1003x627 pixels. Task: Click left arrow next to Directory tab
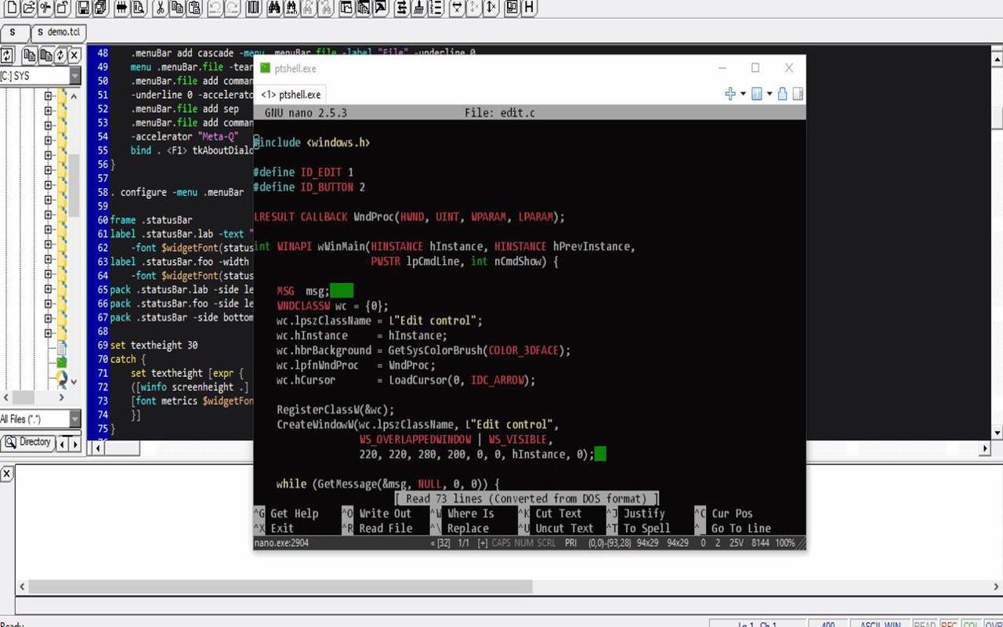click(63, 443)
